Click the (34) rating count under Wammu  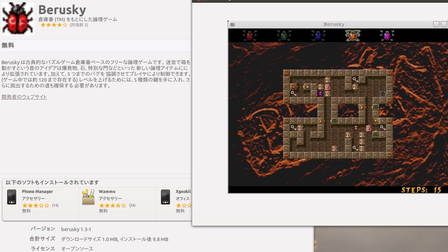pos(132,205)
